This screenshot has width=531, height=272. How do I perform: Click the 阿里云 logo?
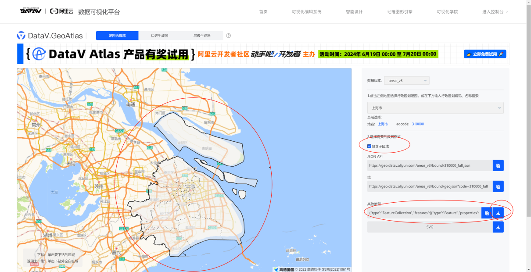(x=61, y=11)
